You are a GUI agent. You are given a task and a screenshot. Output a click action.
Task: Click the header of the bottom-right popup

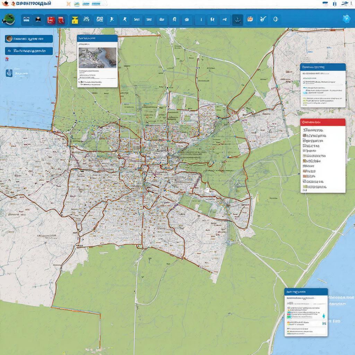tap(306, 292)
